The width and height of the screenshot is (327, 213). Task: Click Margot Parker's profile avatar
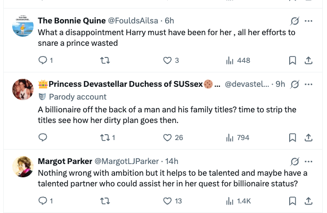pyautogui.click(x=23, y=167)
